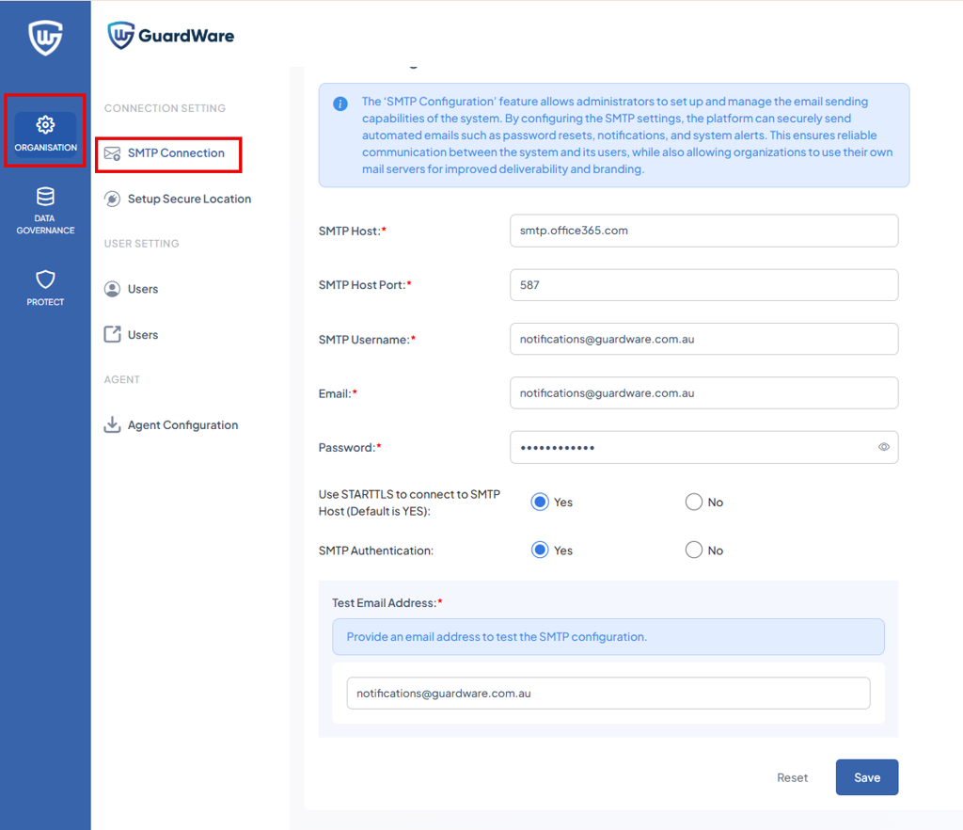
Task: Click the Setup Secure Location plug icon
Action: coord(113,200)
